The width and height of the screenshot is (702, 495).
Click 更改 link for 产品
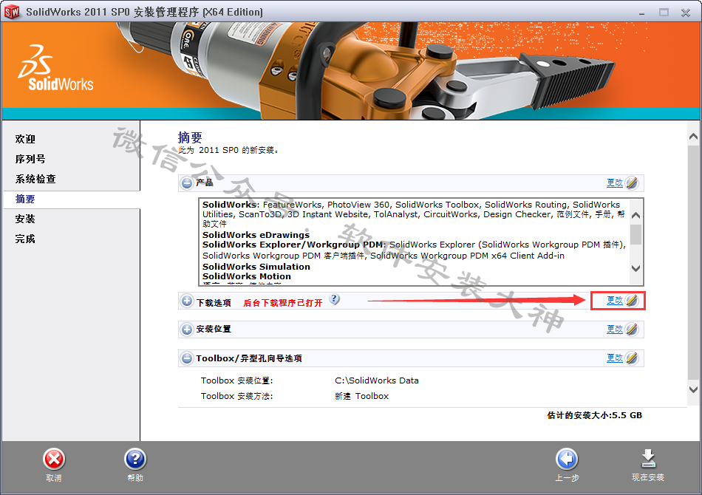(615, 182)
